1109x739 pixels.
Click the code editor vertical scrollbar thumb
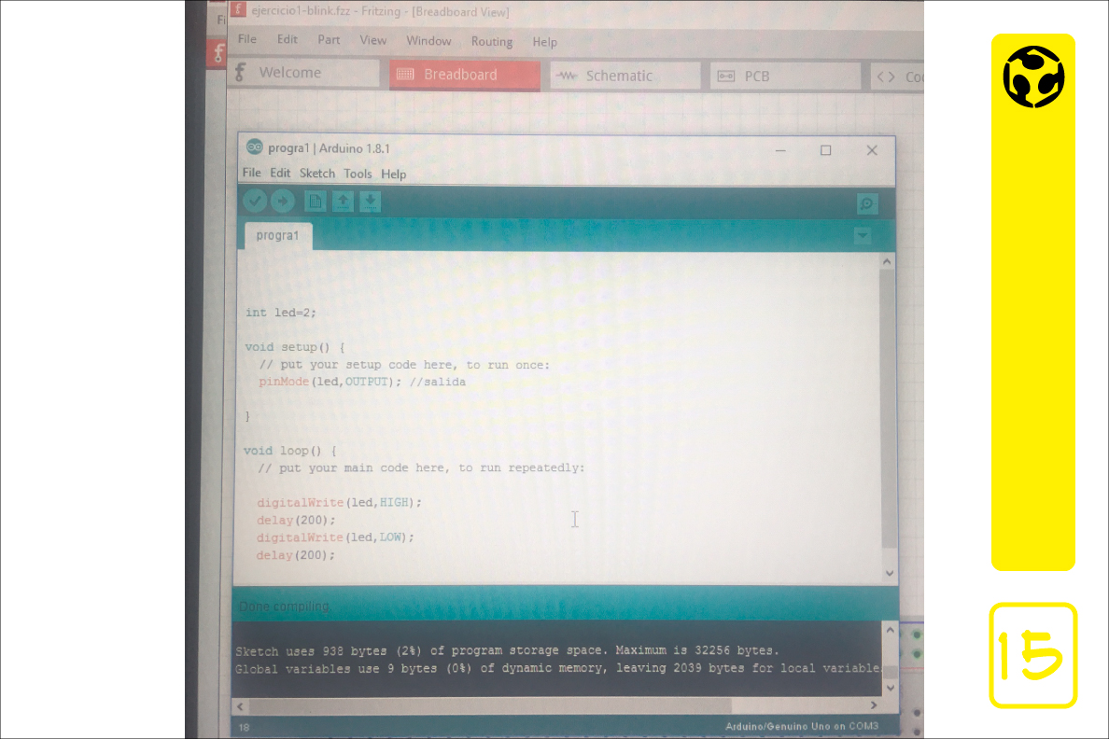pyautogui.click(x=889, y=409)
